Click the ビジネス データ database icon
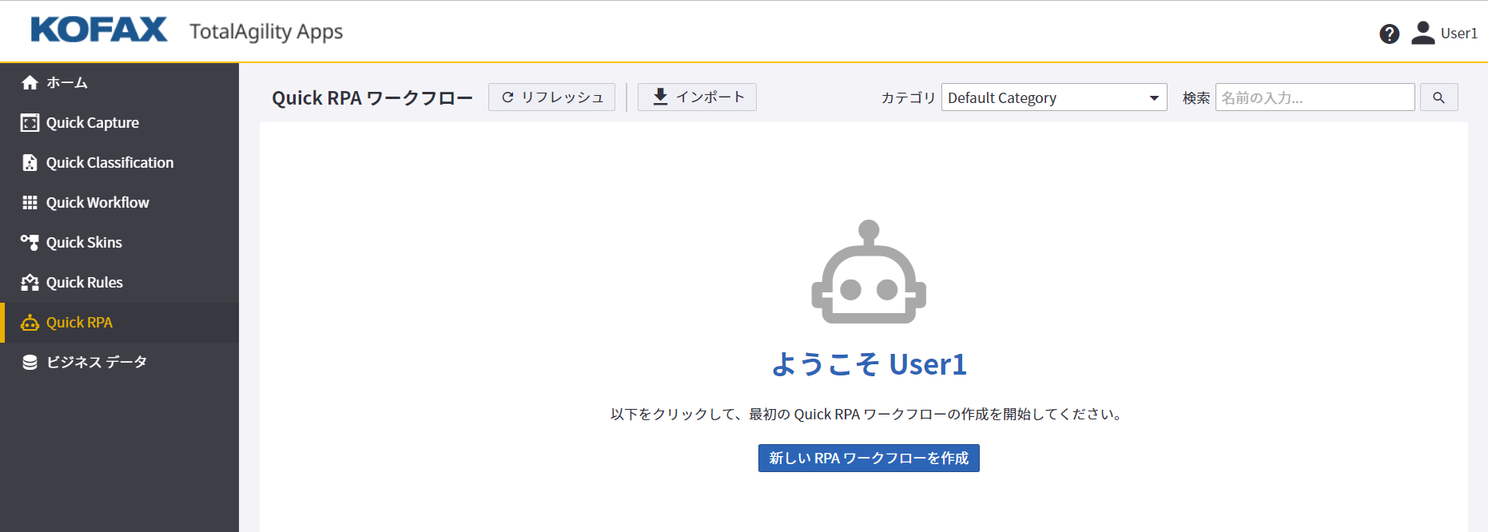 [x=30, y=362]
